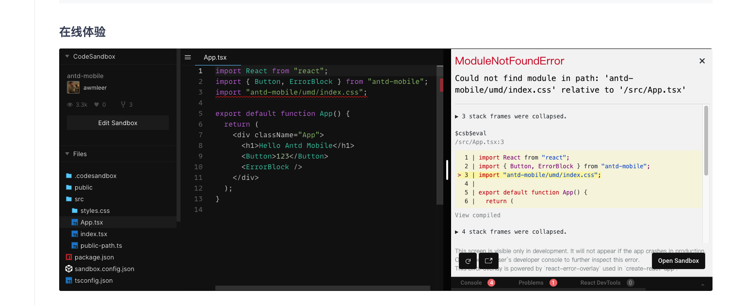Click the awmleer avatar image
Screen dimensions: 729x305
pyautogui.click(x=73, y=87)
